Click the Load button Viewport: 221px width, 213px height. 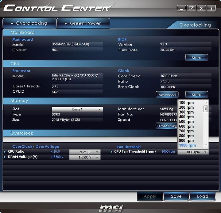click(x=203, y=196)
